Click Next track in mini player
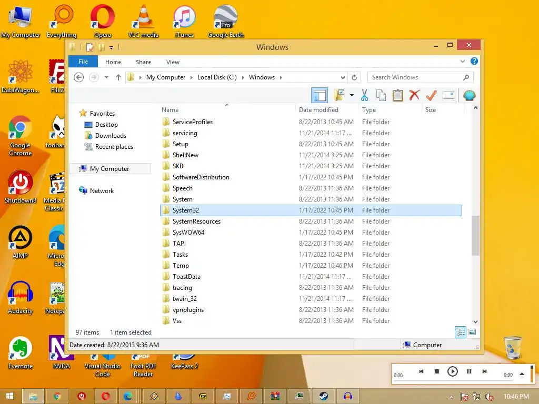 click(484, 371)
